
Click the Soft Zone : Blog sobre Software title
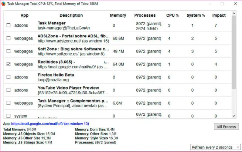74,49
